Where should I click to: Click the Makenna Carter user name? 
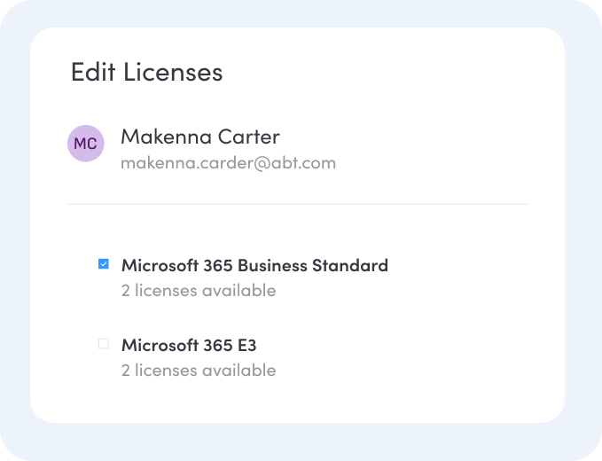point(199,137)
